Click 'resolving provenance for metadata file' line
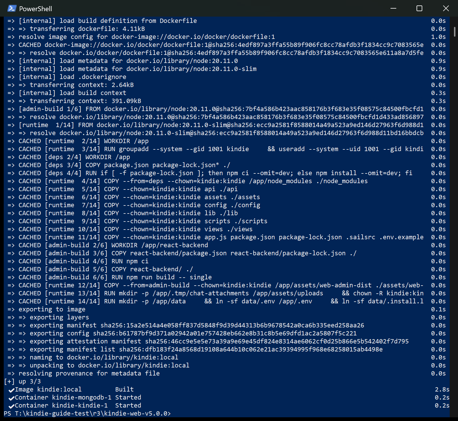The height and width of the screenshot is (421, 458). coord(89,373)
